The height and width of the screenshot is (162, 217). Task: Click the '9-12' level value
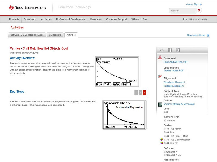166,112
